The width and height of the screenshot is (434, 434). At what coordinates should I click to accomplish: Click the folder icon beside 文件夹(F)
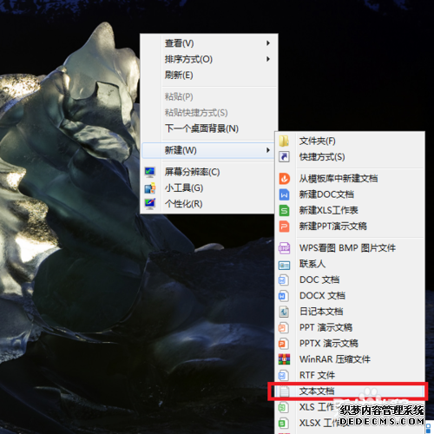pos(284,141)
